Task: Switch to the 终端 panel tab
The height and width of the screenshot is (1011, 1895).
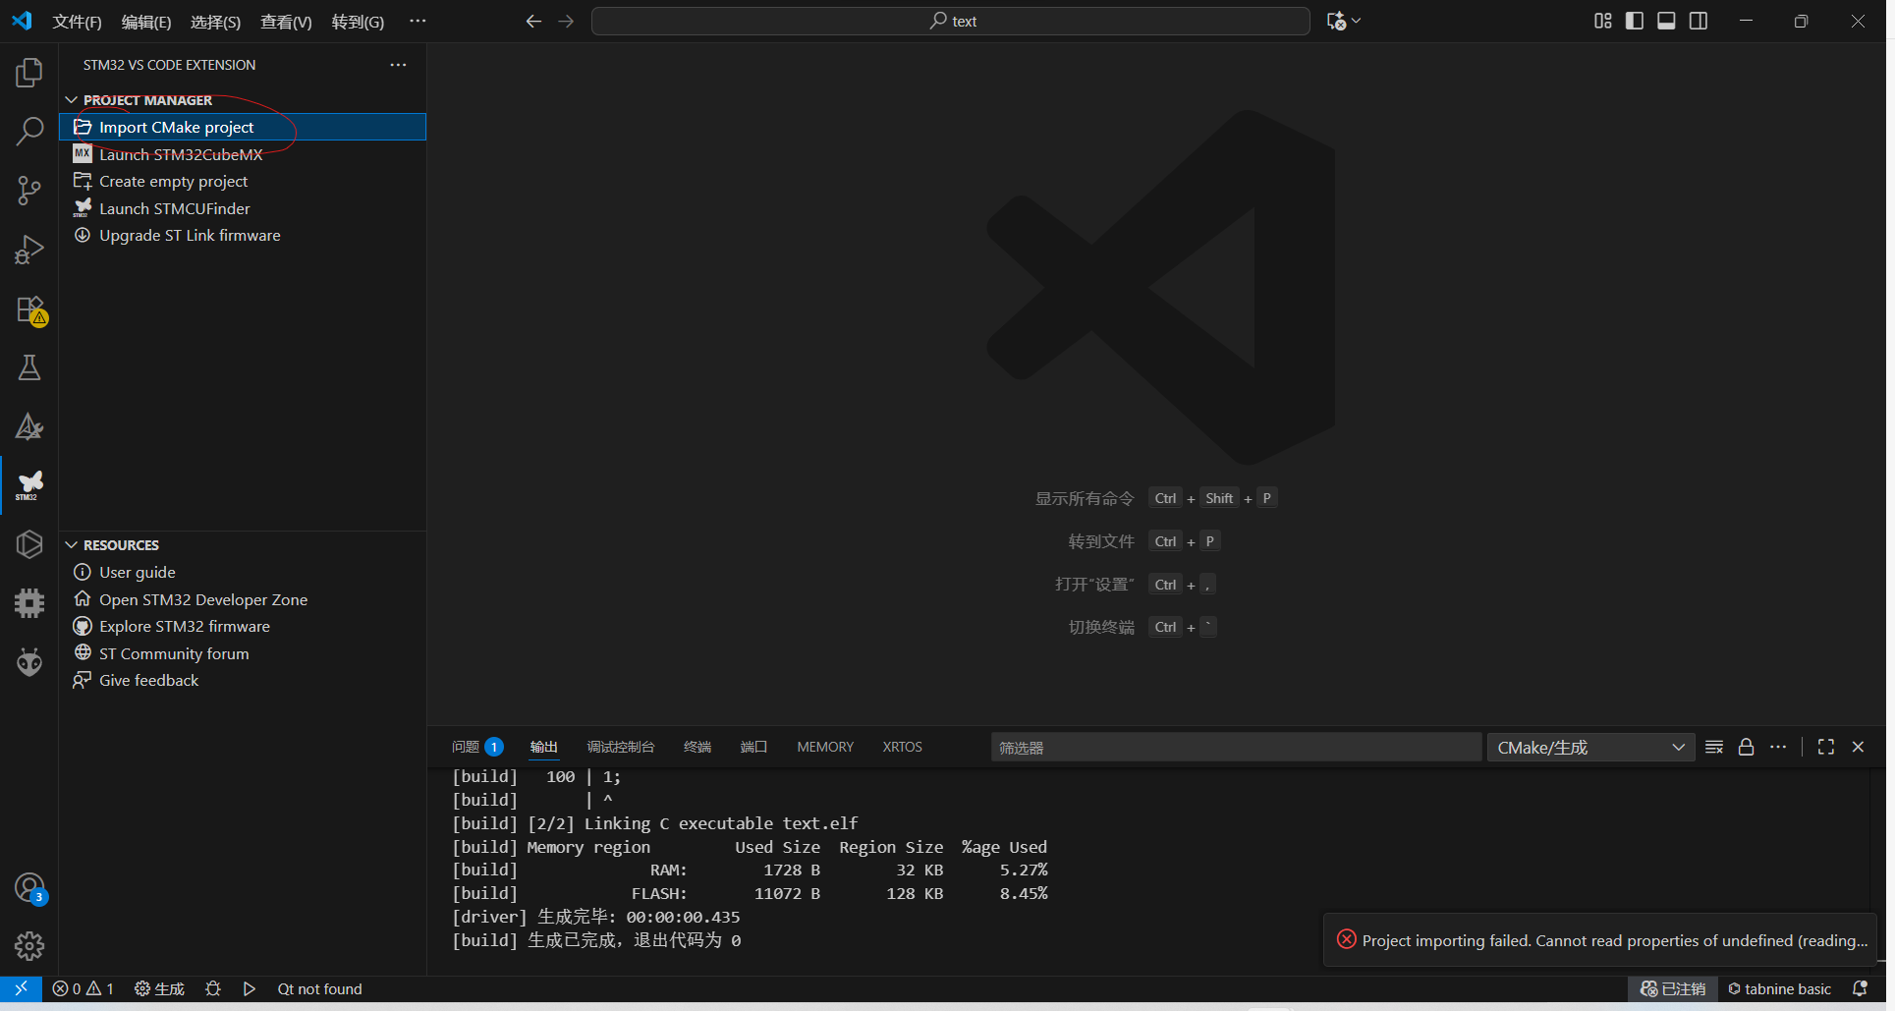Action: pyautogui.click(x=697, y=747)
